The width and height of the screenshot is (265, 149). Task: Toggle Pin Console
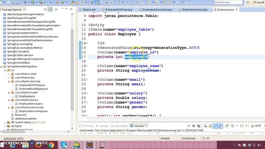(227, 126)
